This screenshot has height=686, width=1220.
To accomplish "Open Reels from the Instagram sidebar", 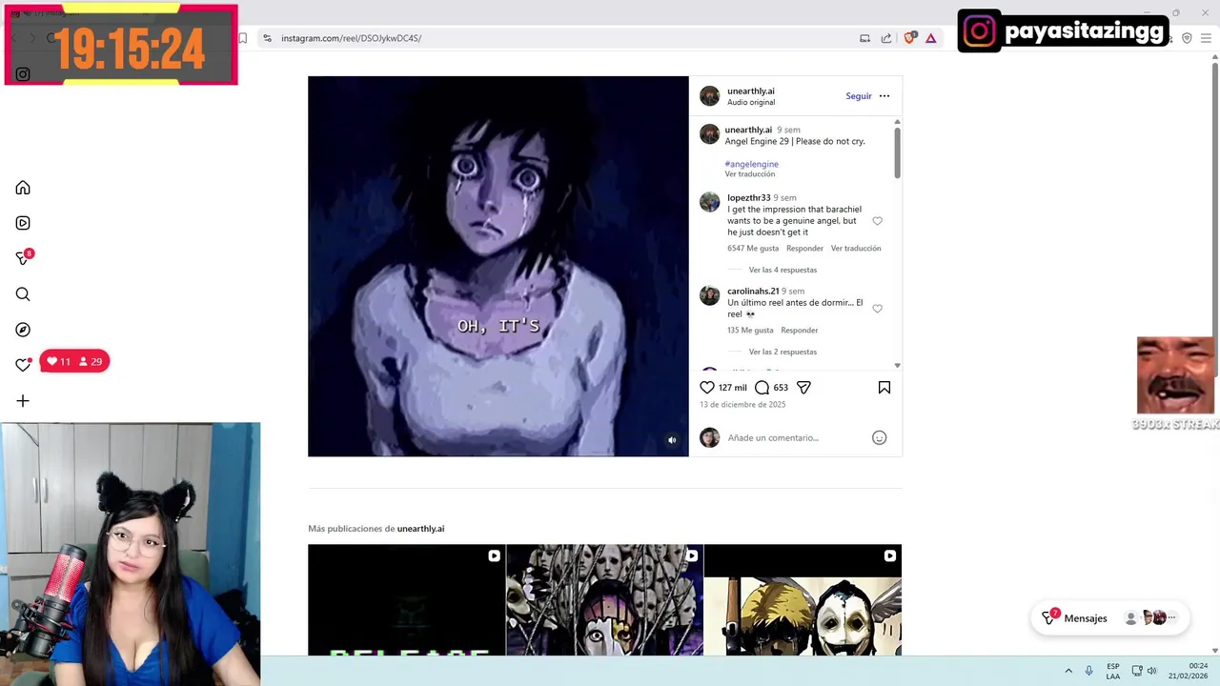I will coord(23,223).
